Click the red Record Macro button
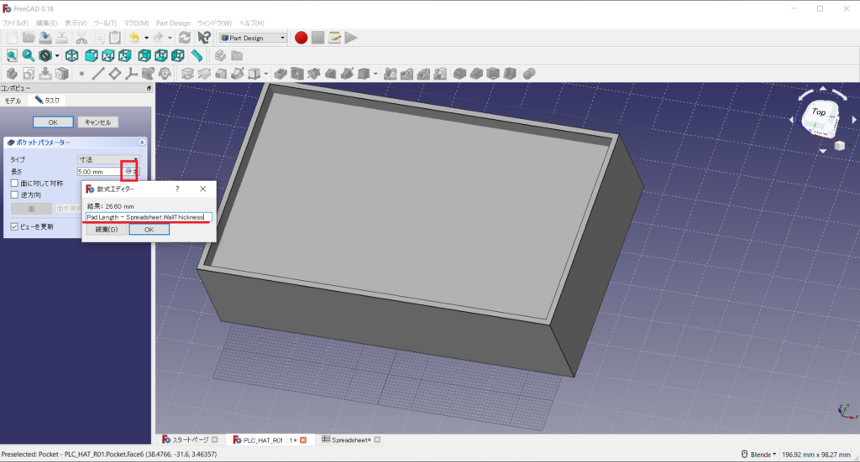Image resolution: width=860 pixels, height=462 pixels. coord(301,37)
